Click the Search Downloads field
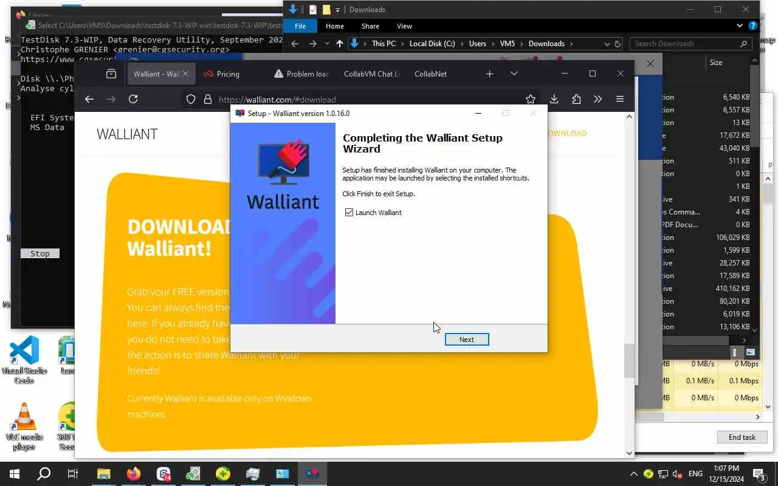This screenshot has height=486, width=778. pos(690,44)
